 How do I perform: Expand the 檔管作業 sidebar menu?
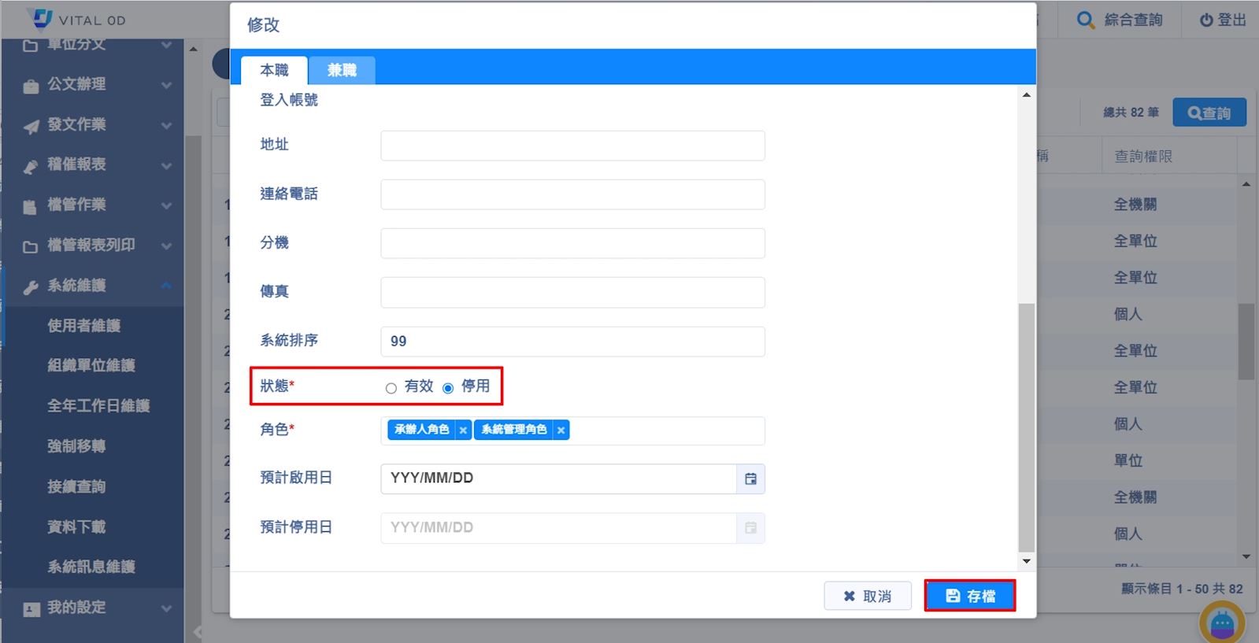(x=166, y=205)
